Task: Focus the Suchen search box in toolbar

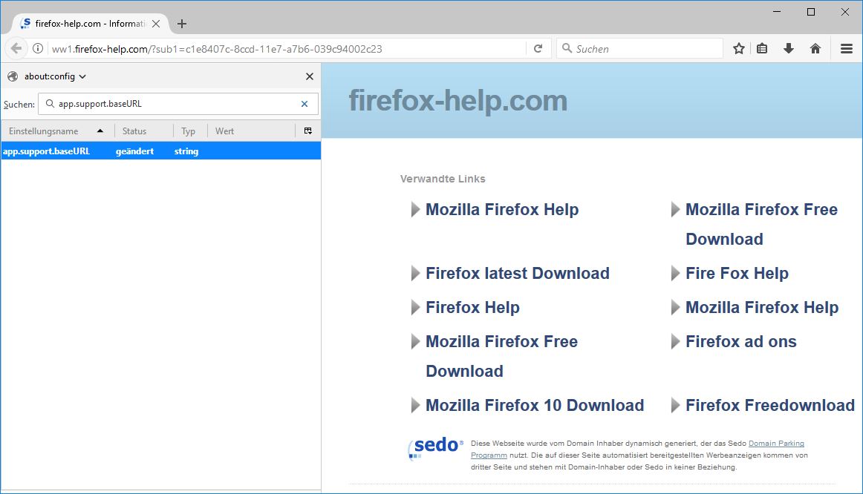Action: click(639, 49)
